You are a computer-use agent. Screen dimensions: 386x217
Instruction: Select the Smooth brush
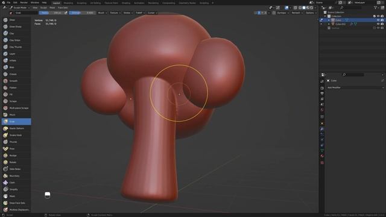click(x=16, y=81)
